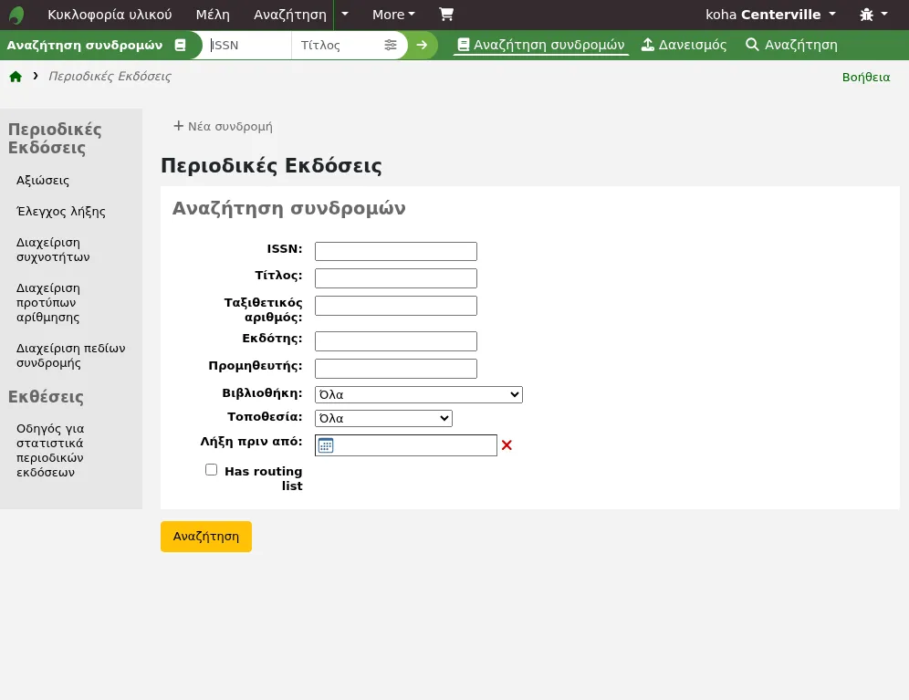Open Μέλη in top menu
This screenshot has height=700, width=909.
click(x=213, y=15)
